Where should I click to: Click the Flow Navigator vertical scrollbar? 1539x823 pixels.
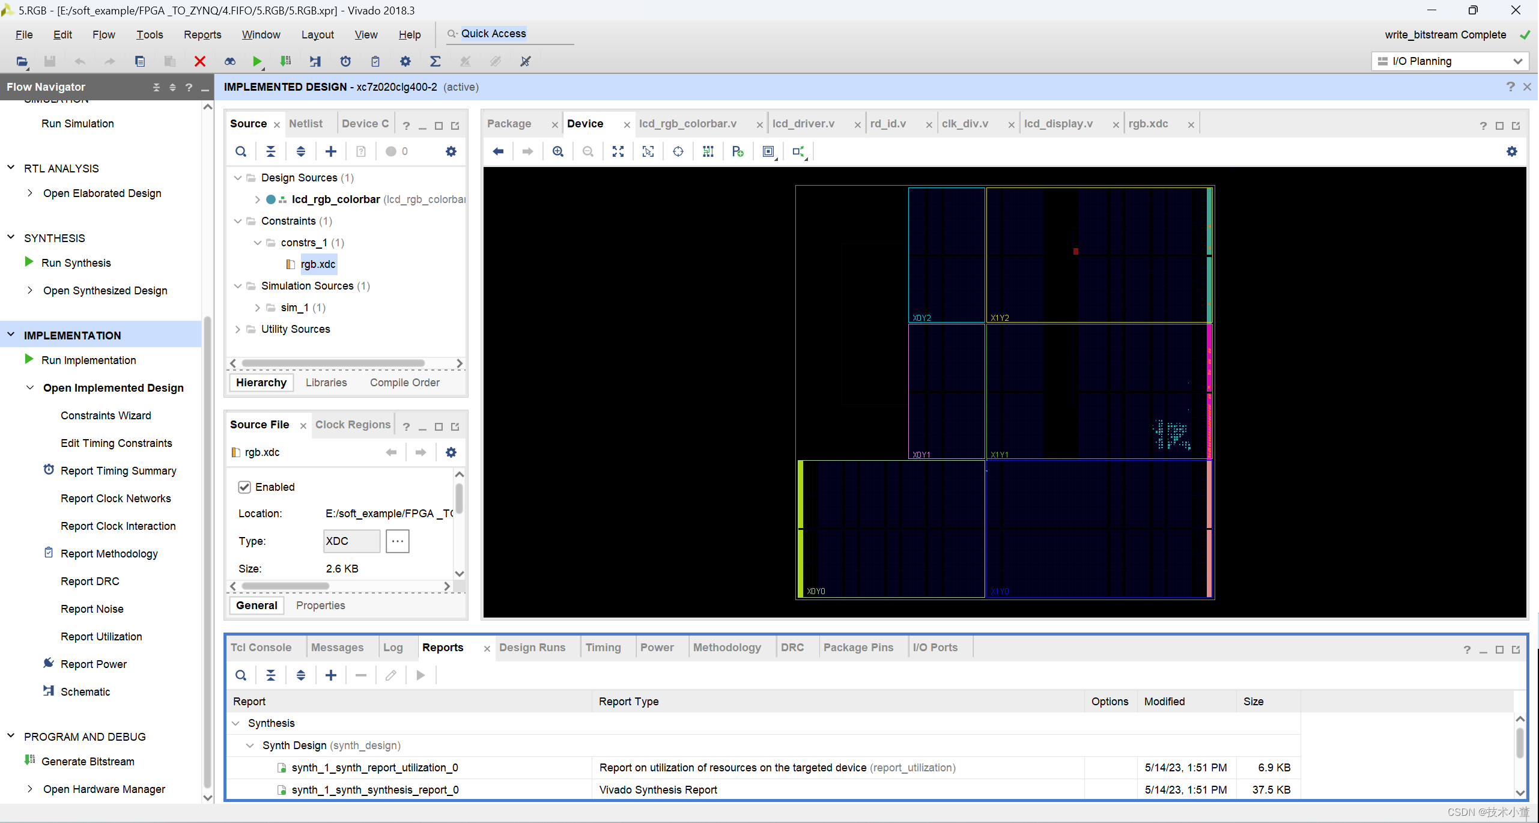pos(208,551)
